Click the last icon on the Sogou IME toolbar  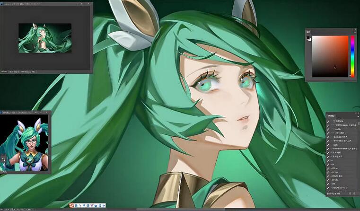point(103,205)
